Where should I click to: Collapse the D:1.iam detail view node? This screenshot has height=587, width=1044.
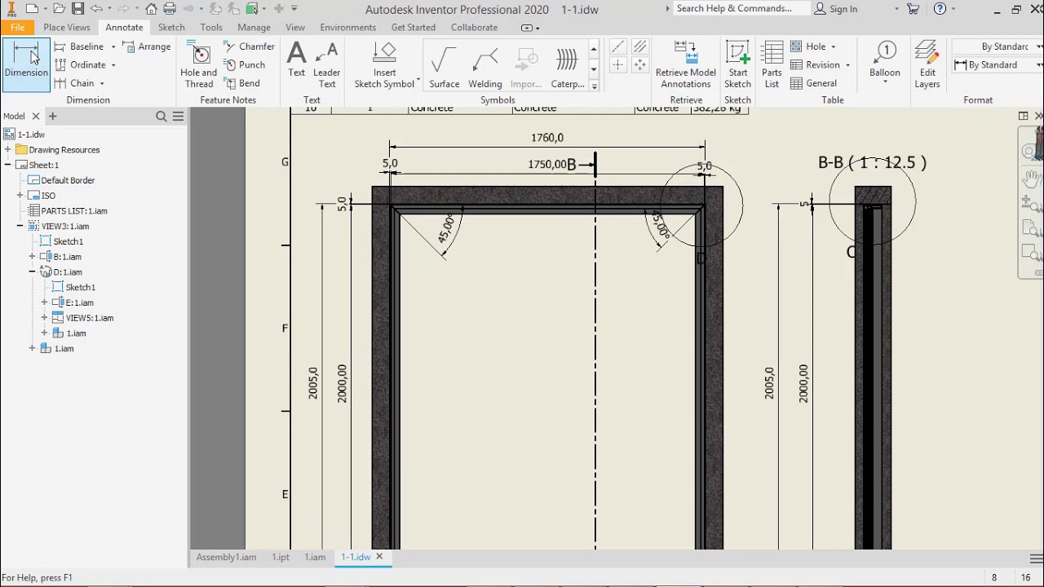pos(32,271)
